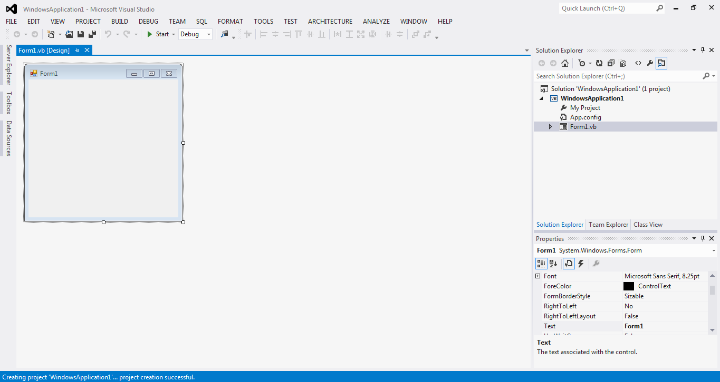Open the DEBUG menu
Screen dimensions: 720x382
pyautogui.click(x=148, y=21)
